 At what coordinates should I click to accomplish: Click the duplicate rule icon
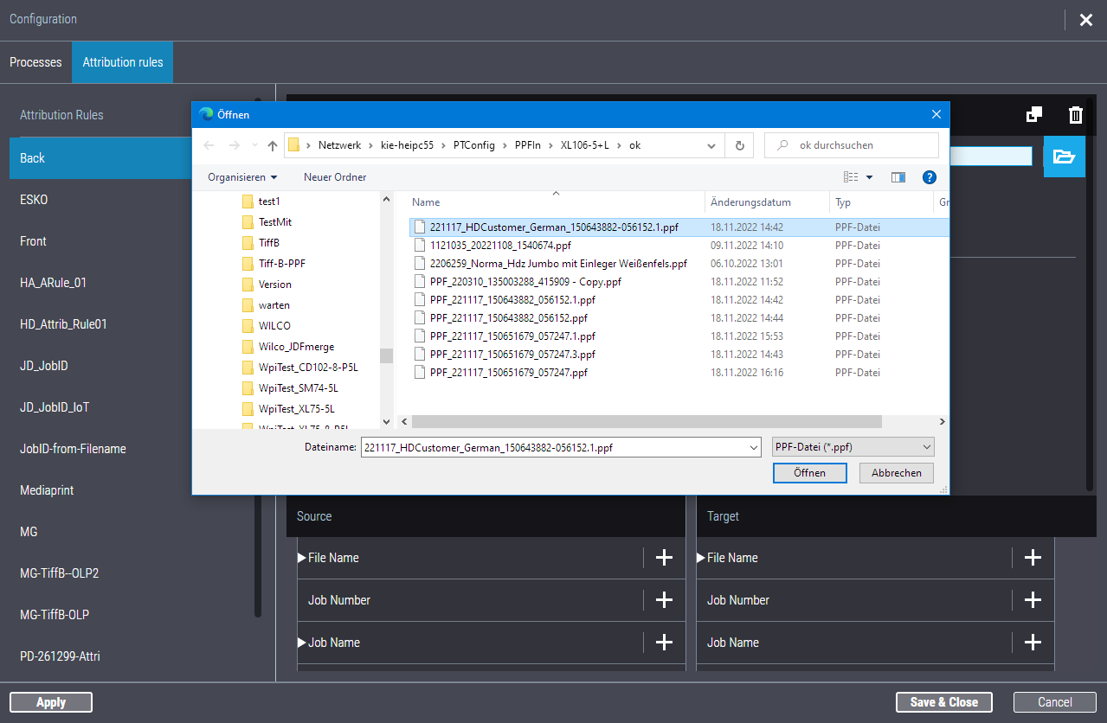tap(1033, 115)
